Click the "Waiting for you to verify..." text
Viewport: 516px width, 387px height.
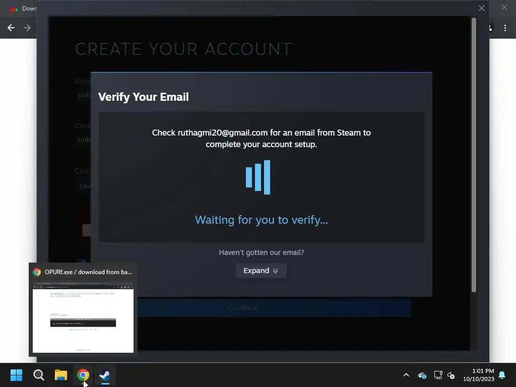(x=262, y=220)
